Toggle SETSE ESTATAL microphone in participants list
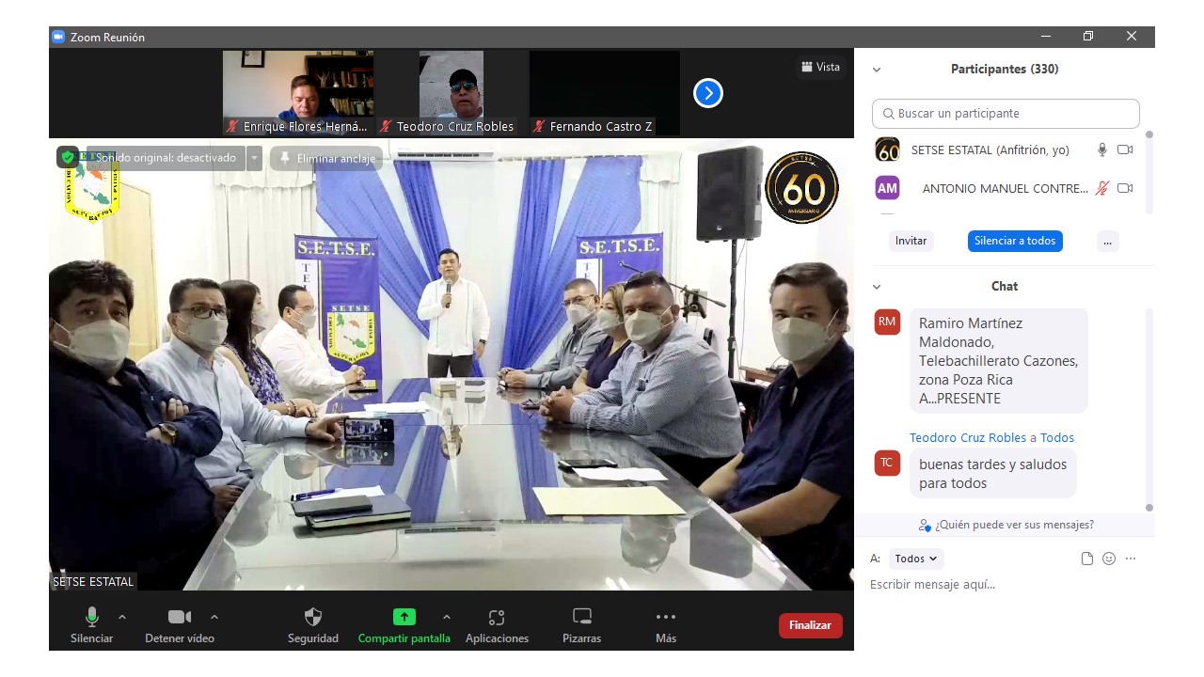 click(1102, 150)
